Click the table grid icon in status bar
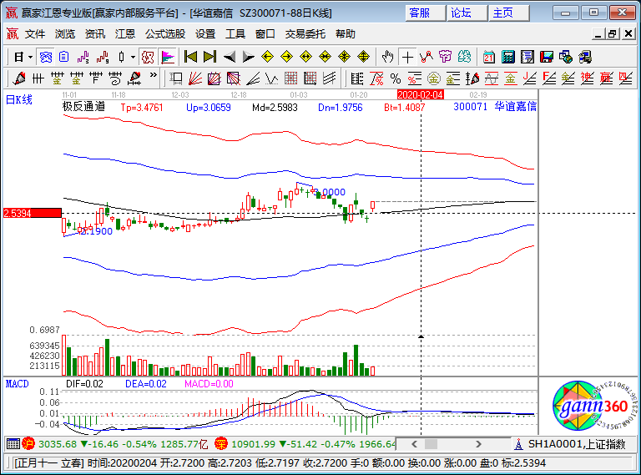Image resolution: width=641 pixels, height=475 pixels. click(13, 444)
